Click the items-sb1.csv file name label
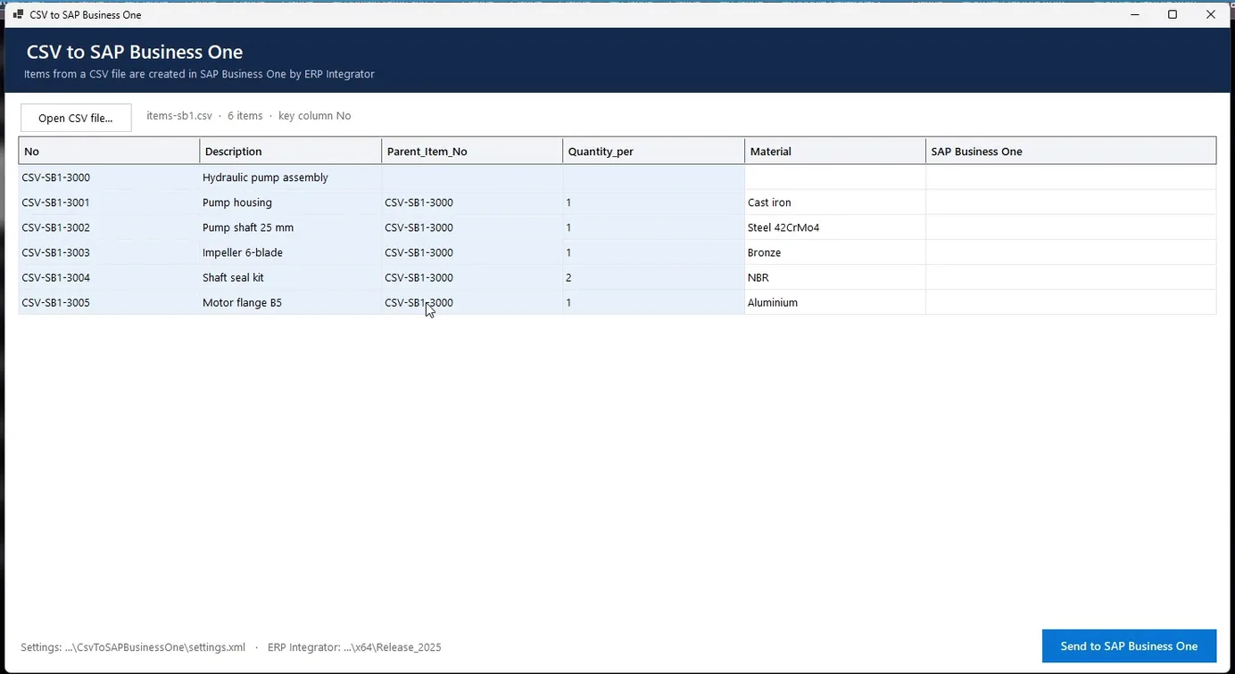1235x674 pixels. pyautogui.click(x=179, y=116)
